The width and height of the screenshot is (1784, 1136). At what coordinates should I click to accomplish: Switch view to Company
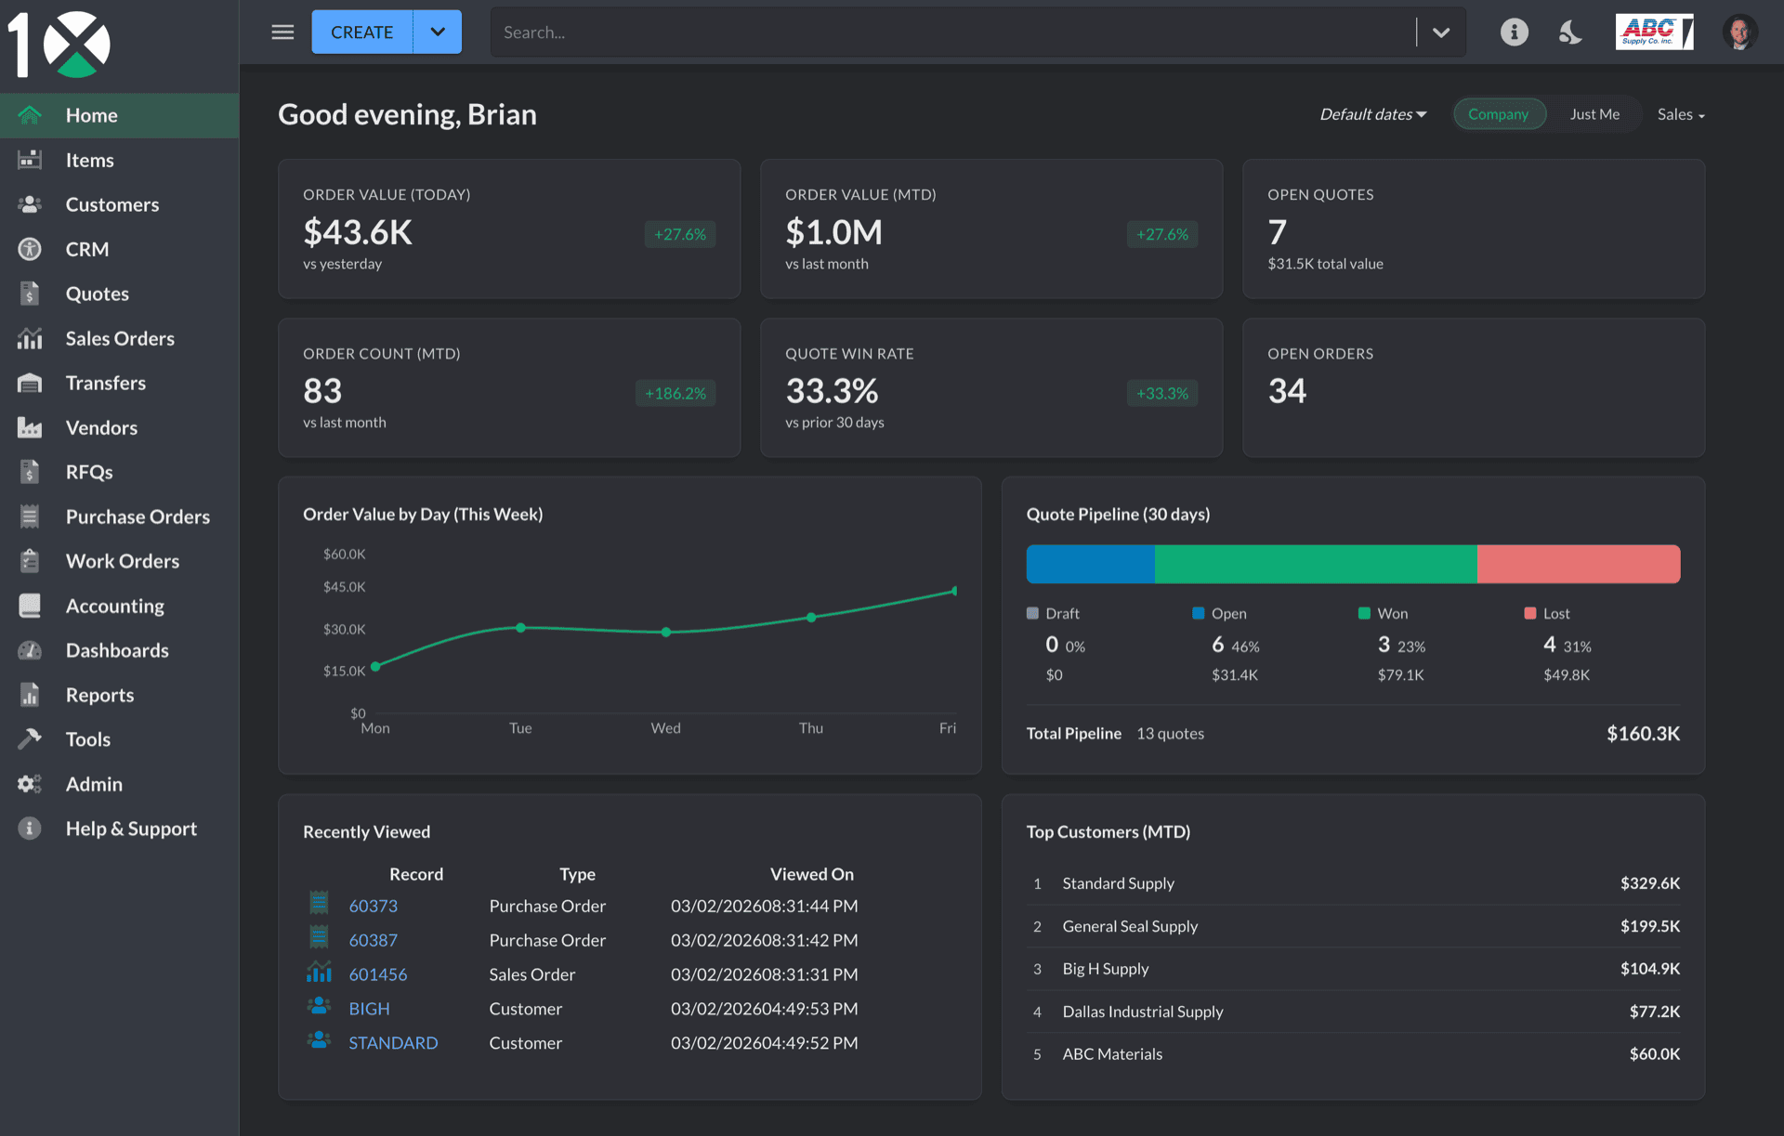click(1498, 114)
